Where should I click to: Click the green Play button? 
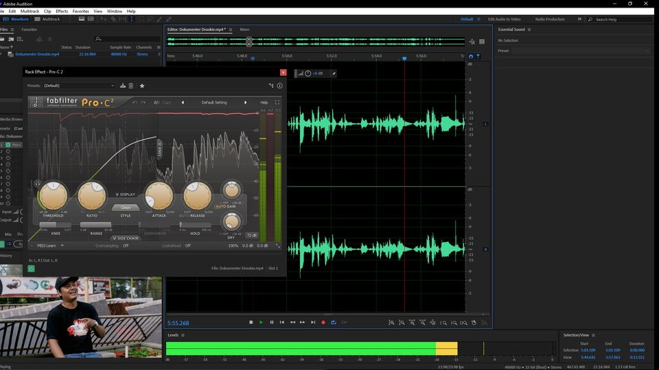point(261,322)
